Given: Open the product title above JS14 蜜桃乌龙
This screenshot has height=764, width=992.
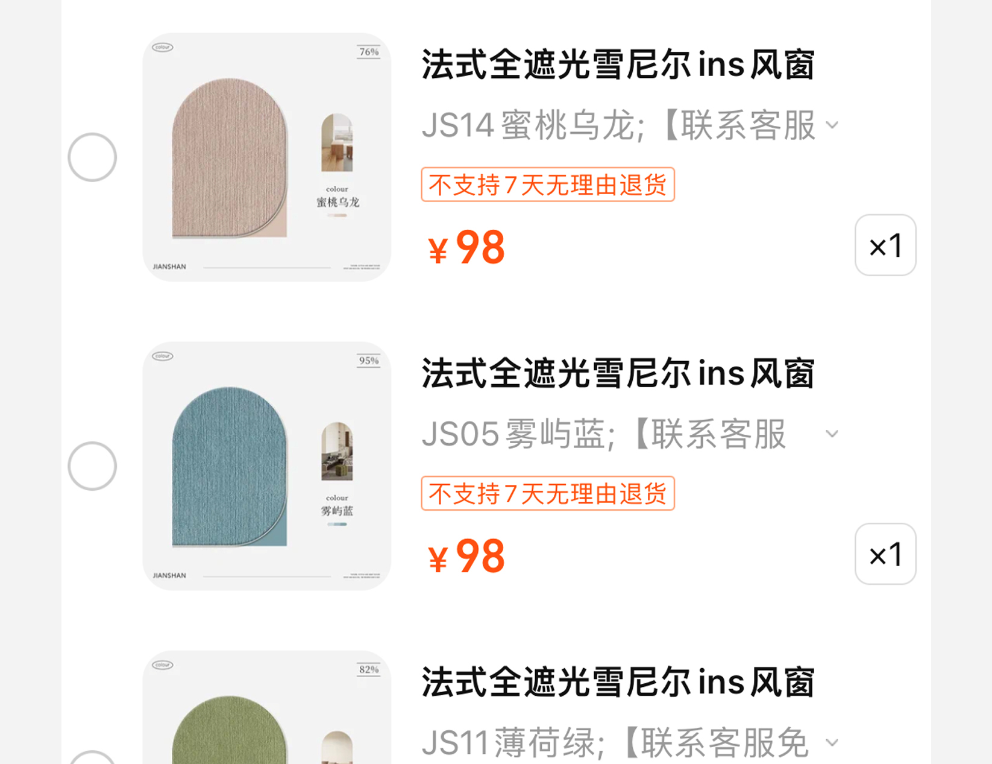Looking at the screenshot, I should tap(618, 65).
